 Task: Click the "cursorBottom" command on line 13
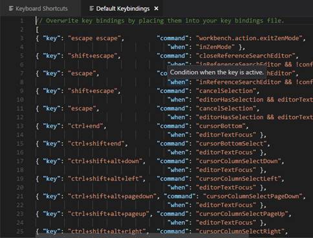click(x=221, y=126)
